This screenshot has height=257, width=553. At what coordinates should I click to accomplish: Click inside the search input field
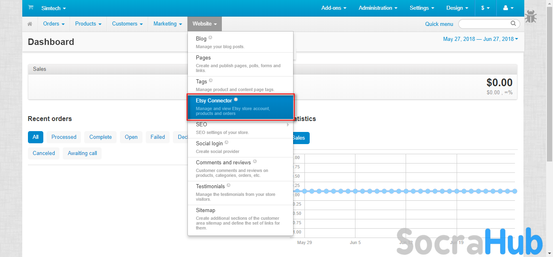(x=484, y=24)
